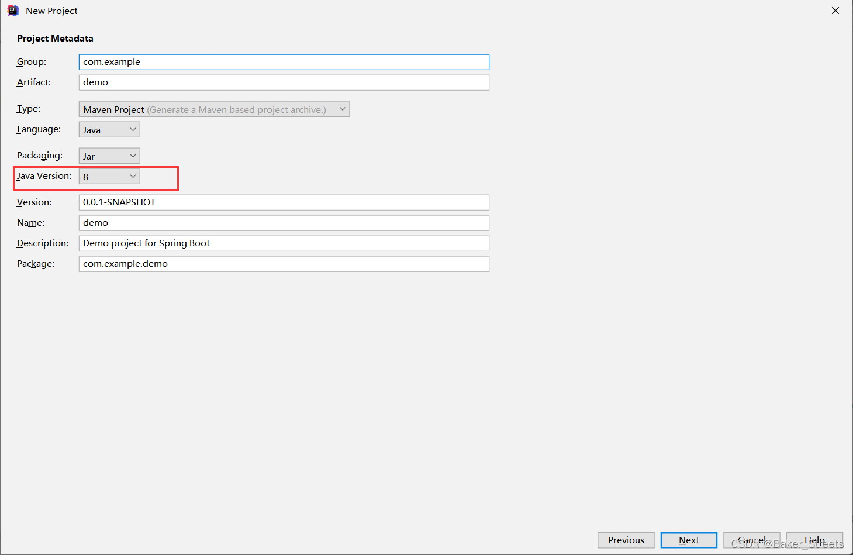
Task: Focus the Version field 0.0.1-SNAPSHOT
Action: tap(284, 202)
